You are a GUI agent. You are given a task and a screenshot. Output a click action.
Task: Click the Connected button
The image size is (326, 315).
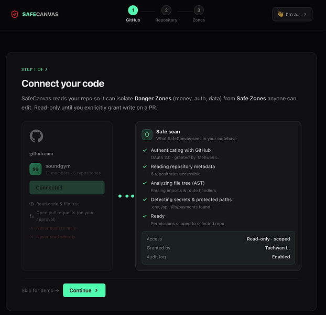pos(67,187)
